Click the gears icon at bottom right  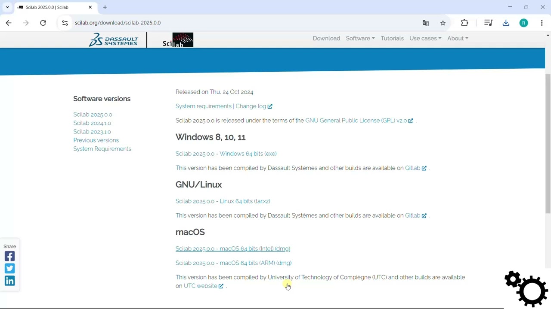click(x=526, y=288)
